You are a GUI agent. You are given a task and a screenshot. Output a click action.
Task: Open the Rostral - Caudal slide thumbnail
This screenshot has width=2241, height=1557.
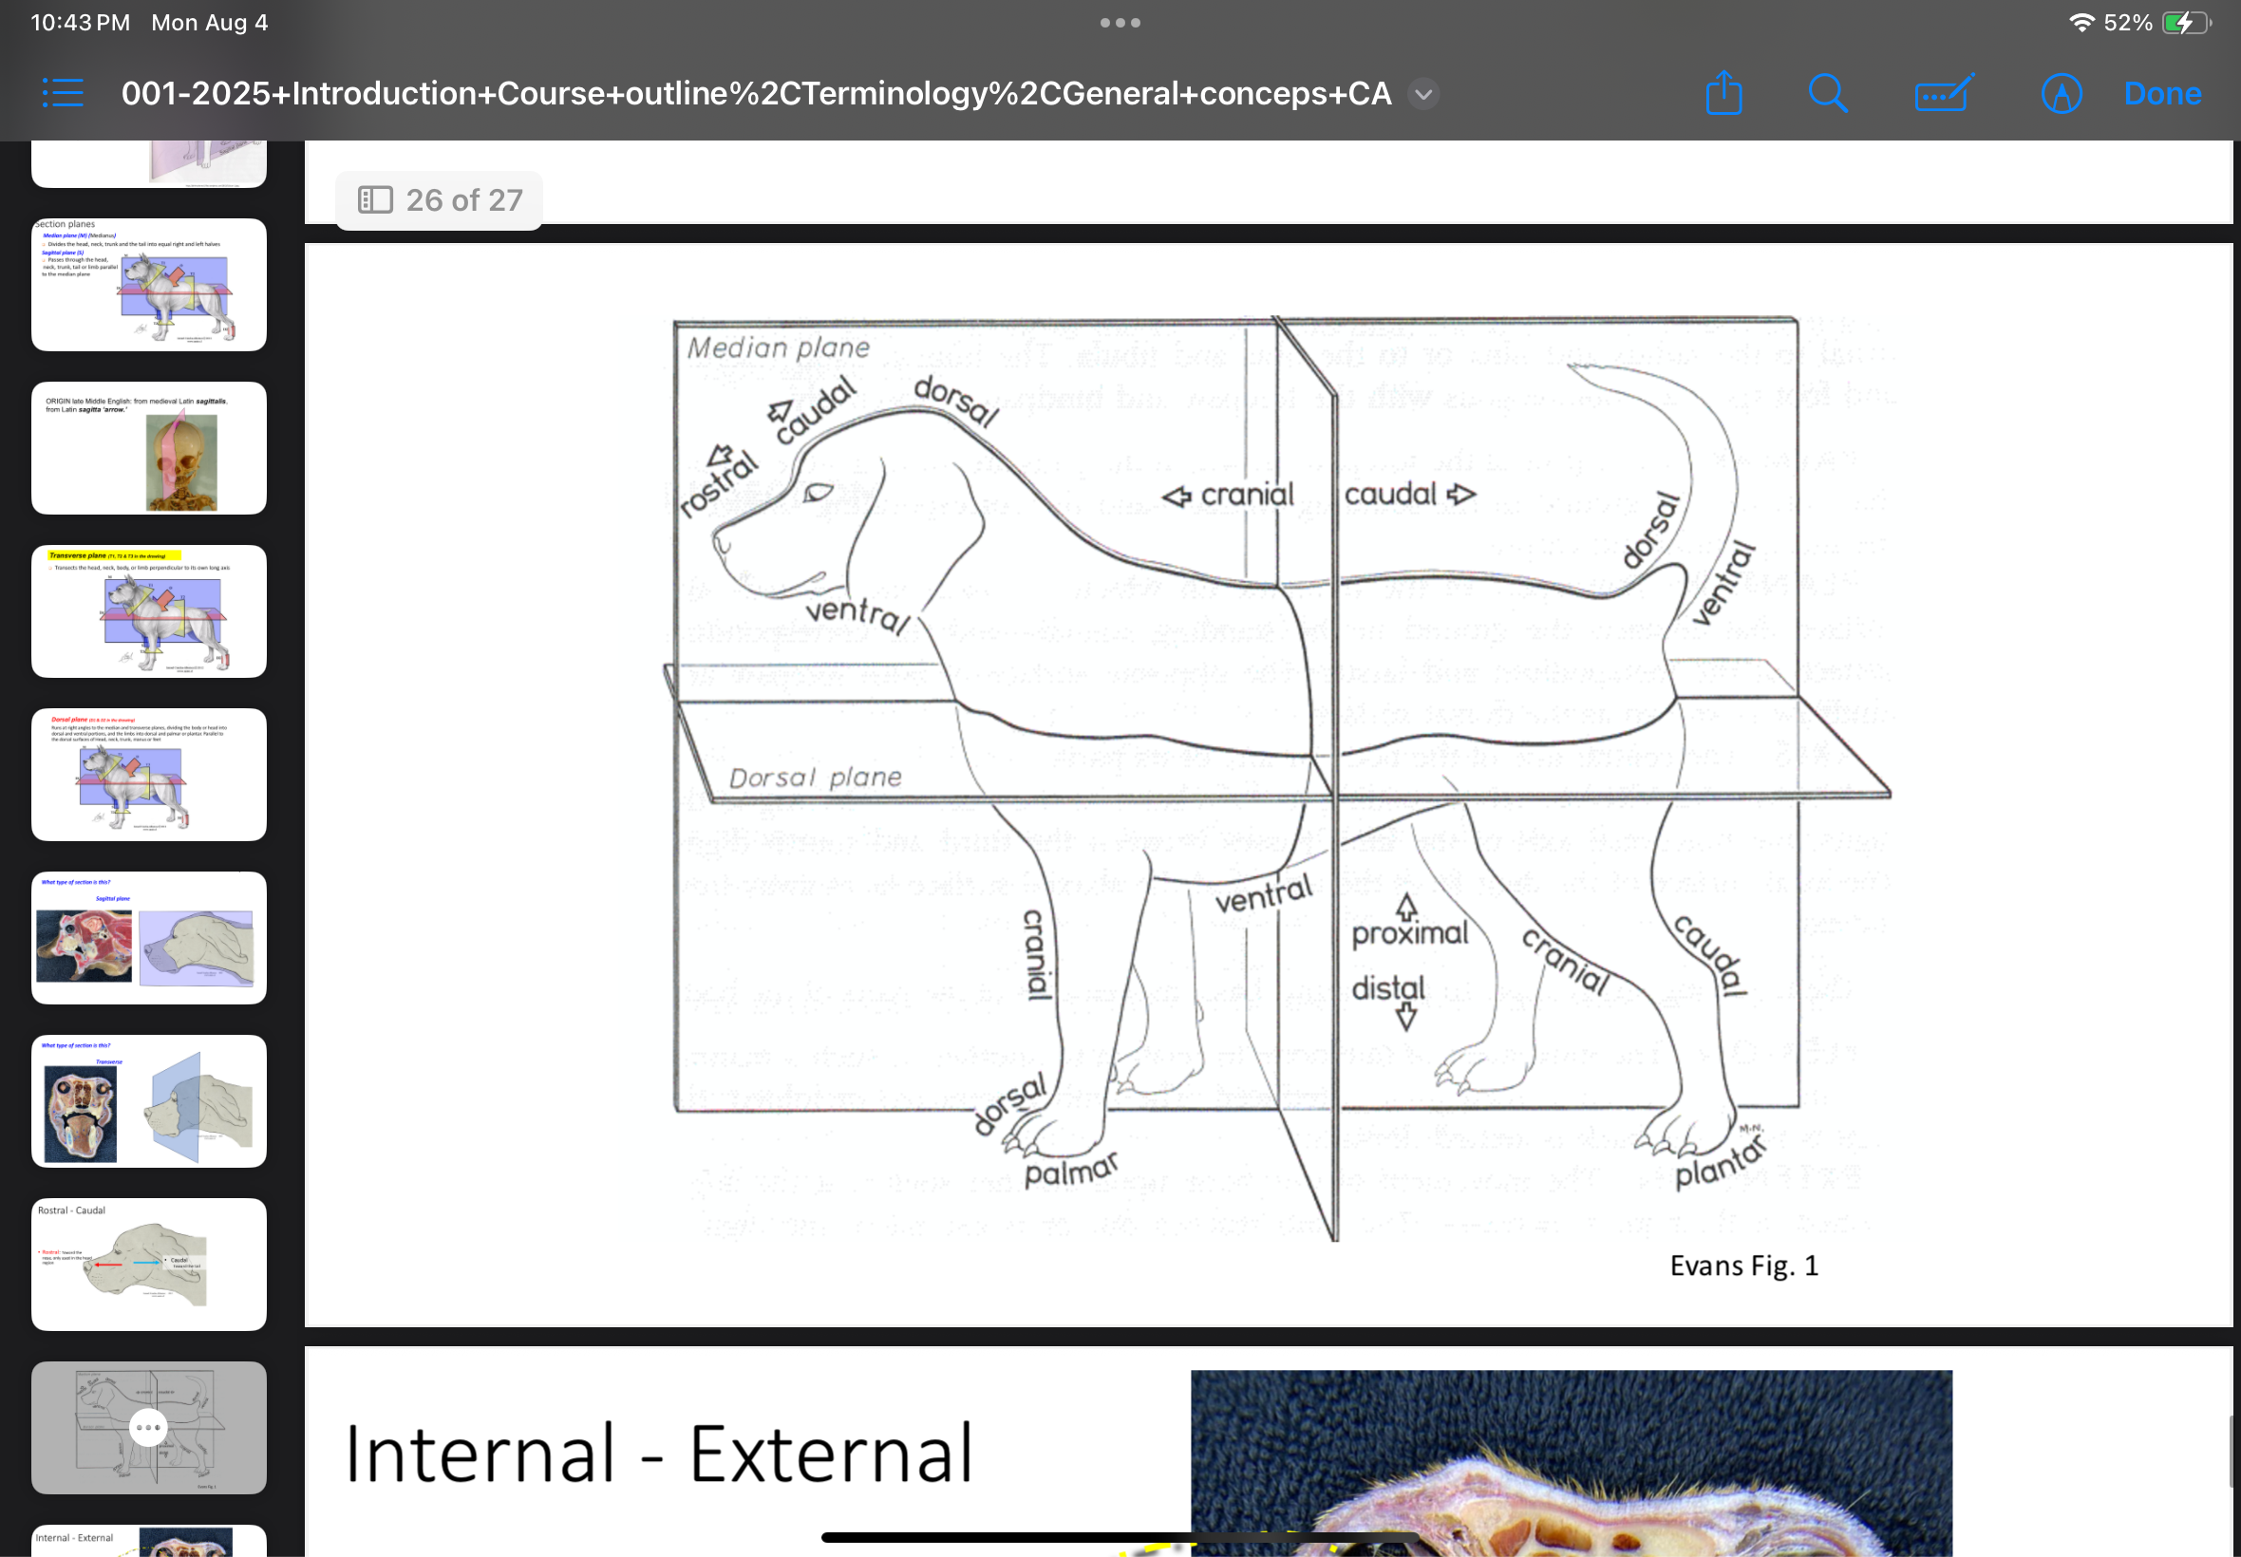148,1265
